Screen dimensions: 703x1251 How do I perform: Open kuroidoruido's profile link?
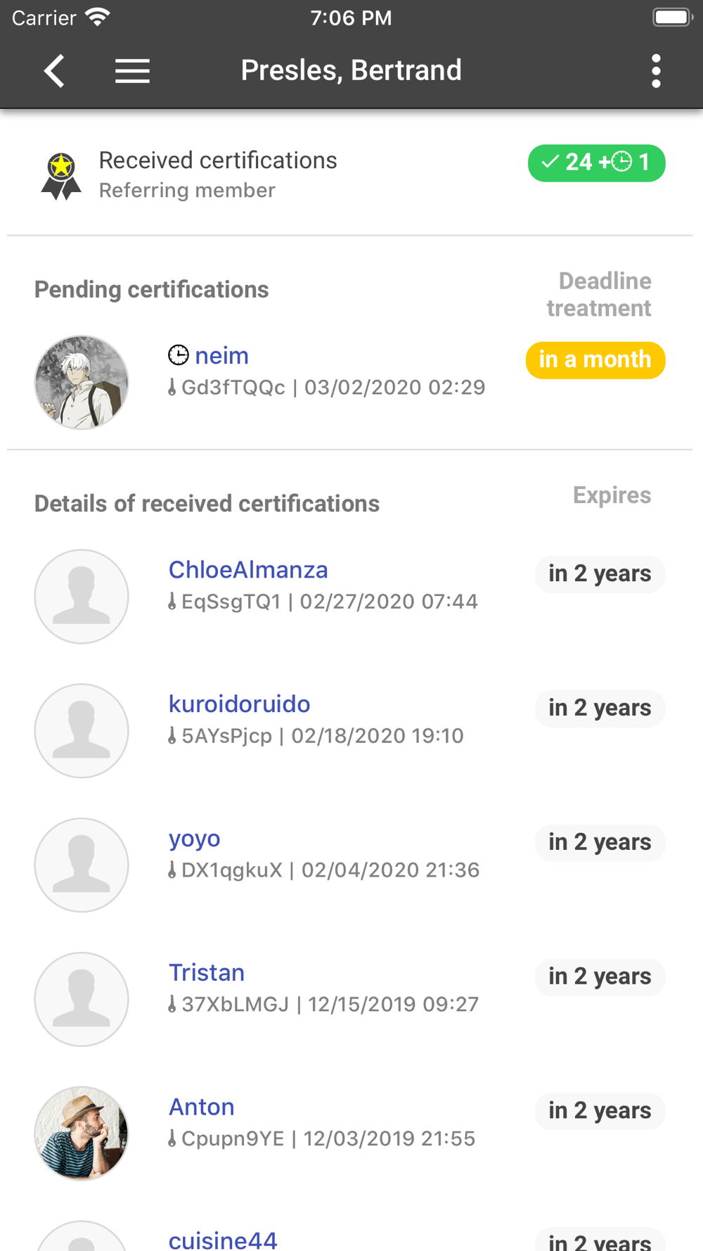239,704
